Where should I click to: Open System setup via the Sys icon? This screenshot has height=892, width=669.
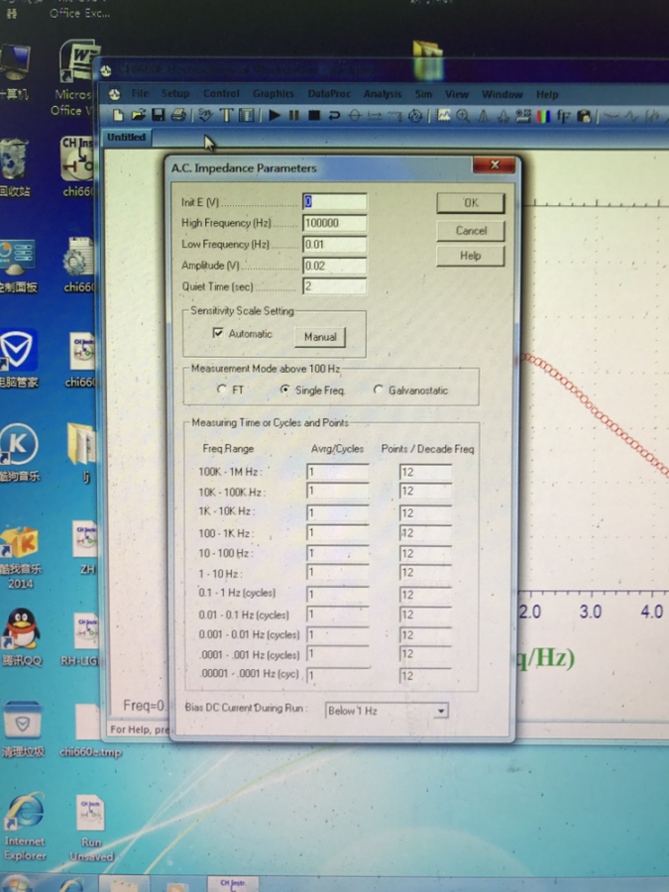(x=205, y=116)
